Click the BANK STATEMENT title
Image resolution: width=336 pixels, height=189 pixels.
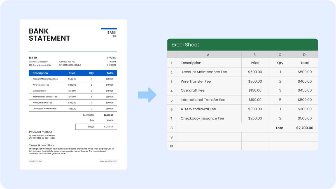(49, 35)
